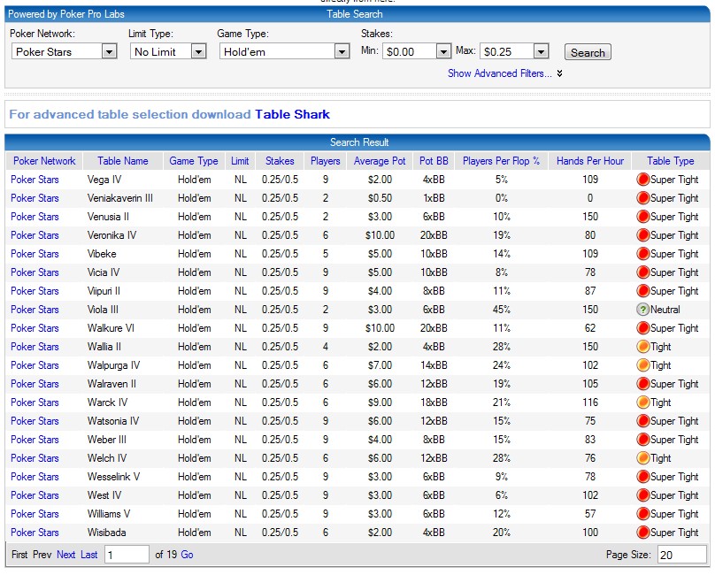Click the Tight icon next to Warck IV

[x=644, y=402]
